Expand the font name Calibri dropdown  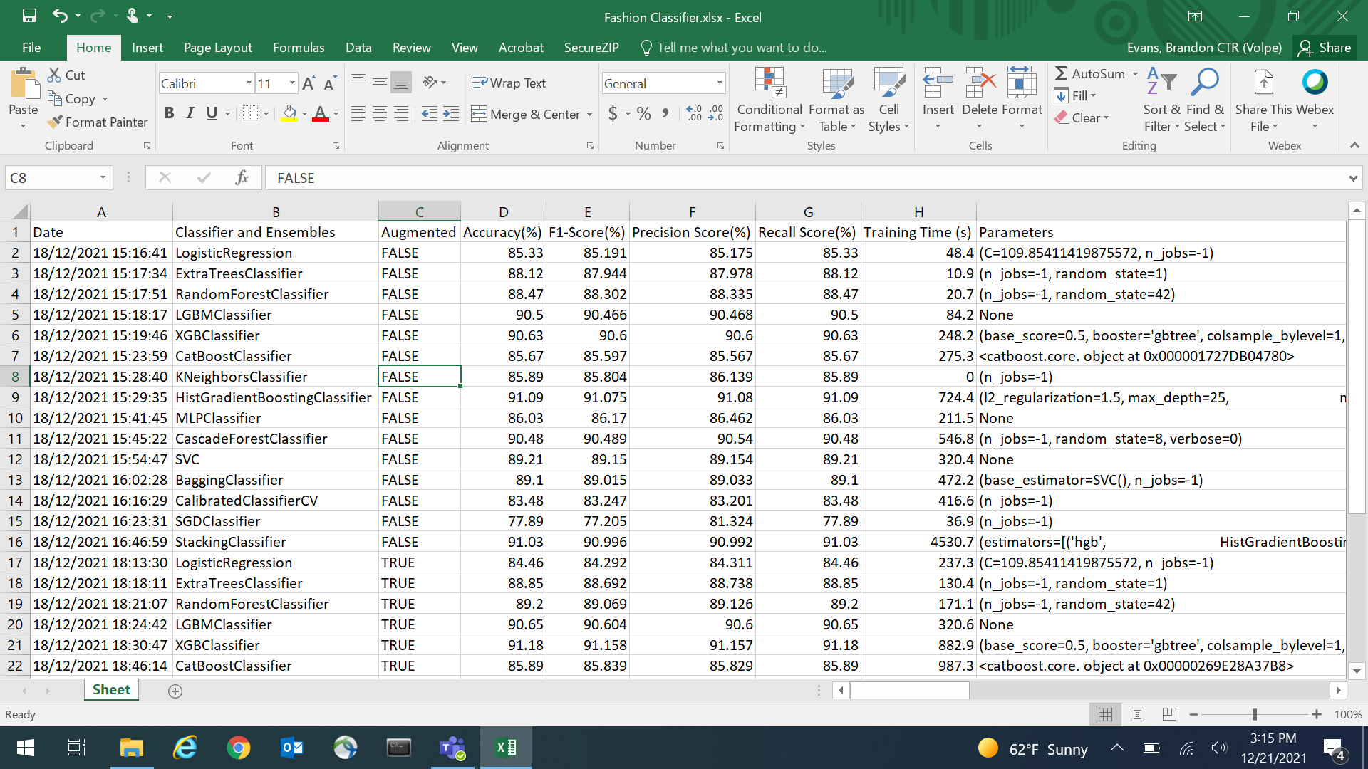[249, 83]
